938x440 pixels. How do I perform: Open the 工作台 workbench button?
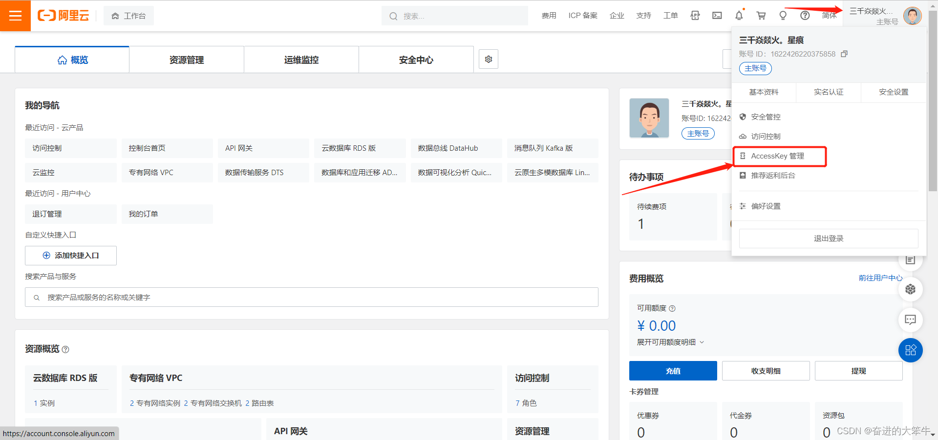tap(129, 16)
